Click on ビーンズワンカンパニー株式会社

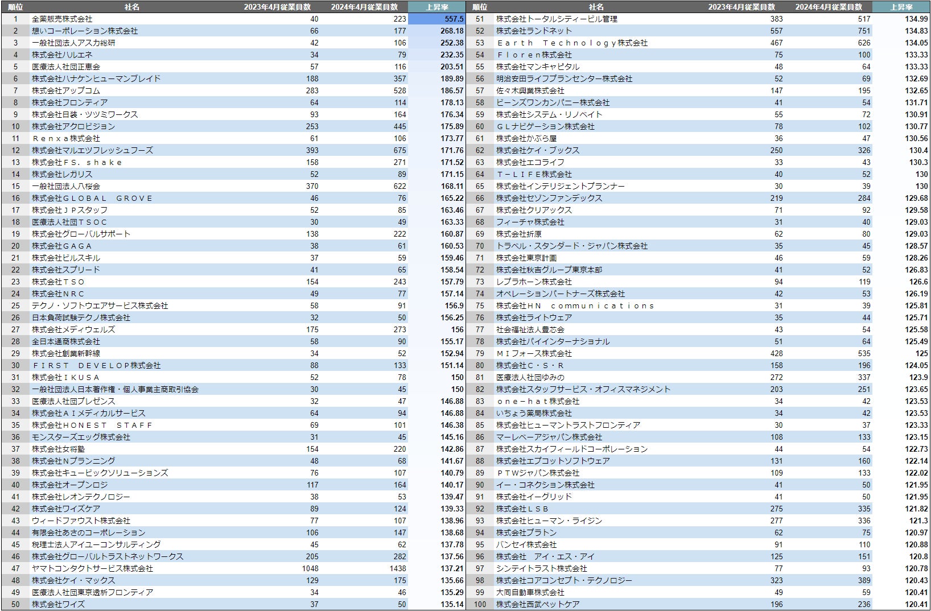(553, 102)
